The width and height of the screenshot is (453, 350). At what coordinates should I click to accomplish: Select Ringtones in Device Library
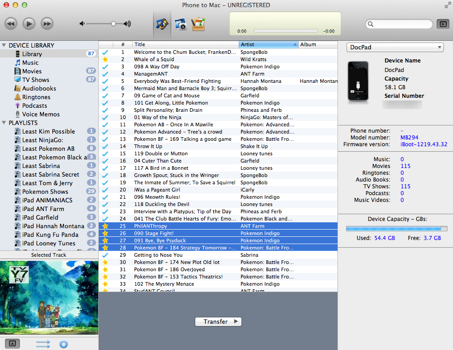[36, 97]
